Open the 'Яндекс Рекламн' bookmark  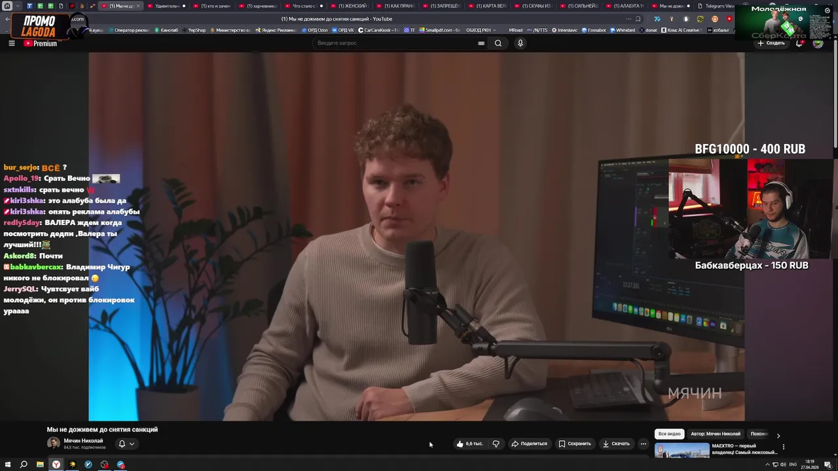(276, 30)
